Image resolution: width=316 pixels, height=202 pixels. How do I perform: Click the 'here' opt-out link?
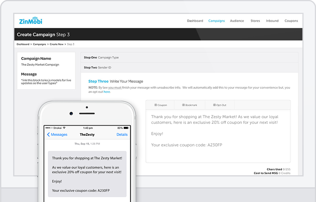107,92
